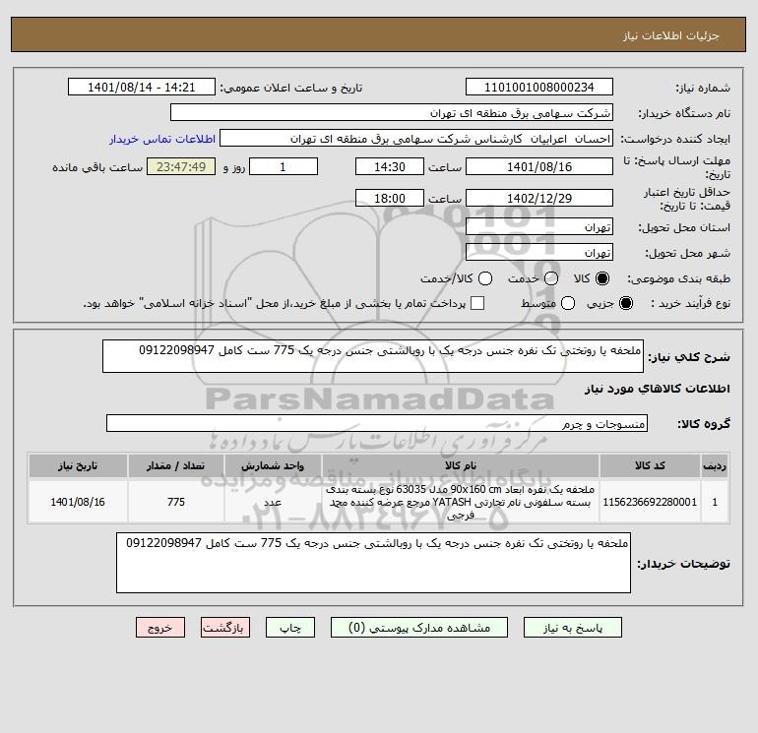
Task: Click the buyer organization name field
Action: click(x=392, y=112)
